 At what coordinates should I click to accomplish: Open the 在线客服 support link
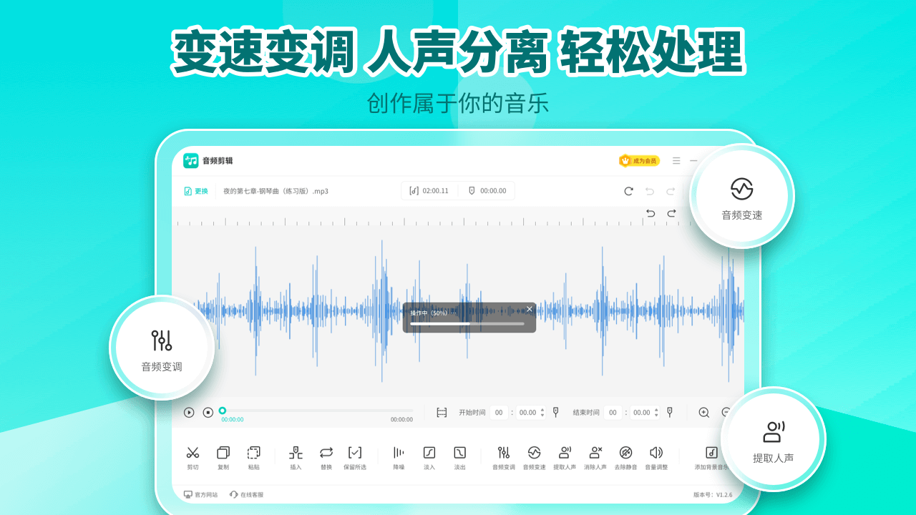[246, 494]
